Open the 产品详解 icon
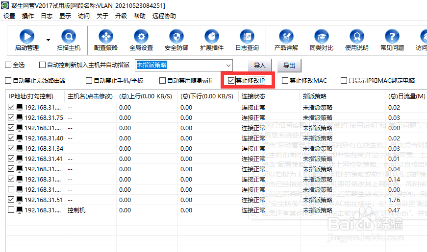 pos(286,36)
